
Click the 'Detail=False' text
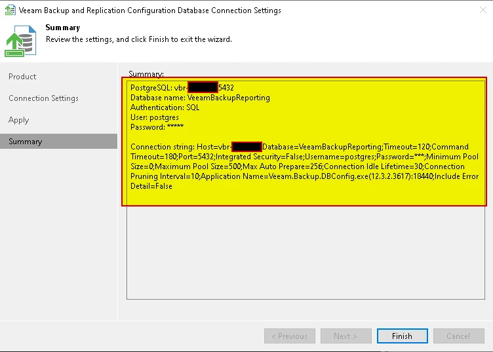click(x=151, y=186)
